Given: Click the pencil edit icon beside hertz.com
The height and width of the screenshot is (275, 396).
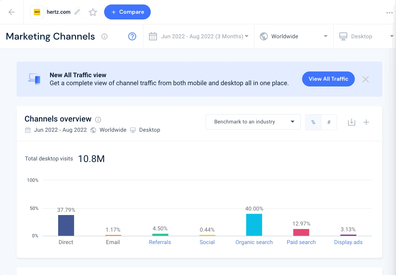Looking at the screenshot, I should pos(77,12).
